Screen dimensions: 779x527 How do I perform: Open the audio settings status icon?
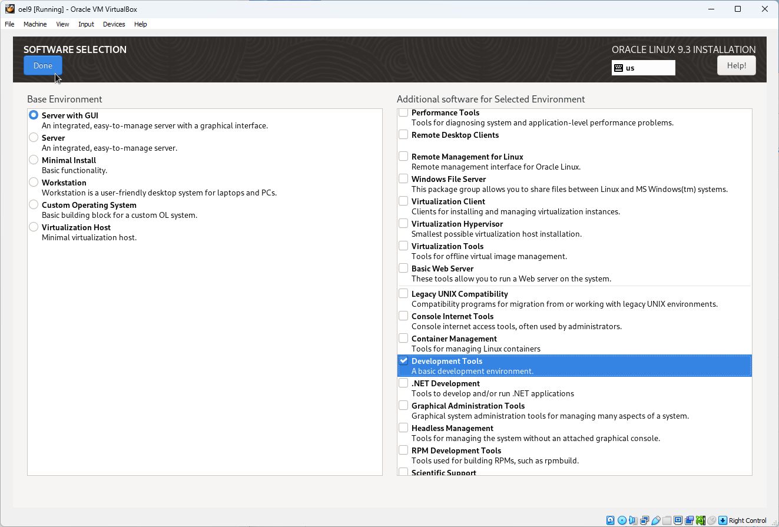pyautogui.click(x=633, y=521)
